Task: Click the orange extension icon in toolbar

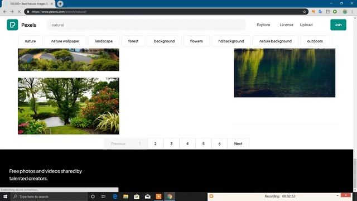Action: [x=313, y=12]
